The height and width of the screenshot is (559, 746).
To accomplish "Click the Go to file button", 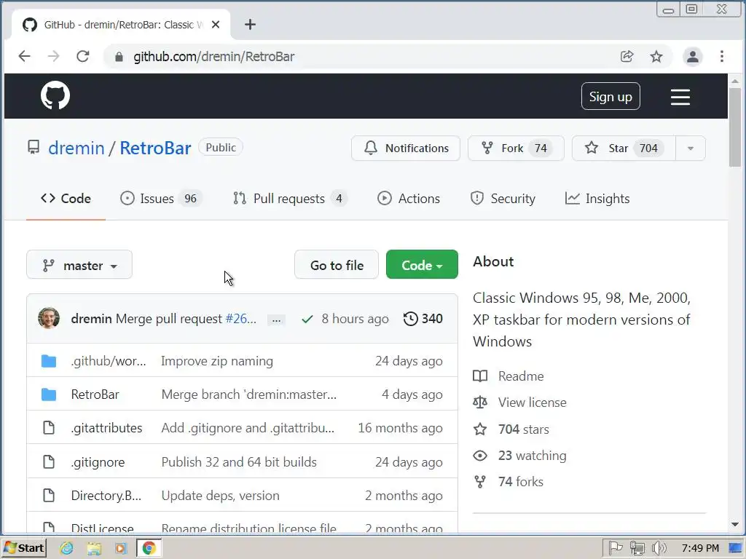I will coord(337,265).
